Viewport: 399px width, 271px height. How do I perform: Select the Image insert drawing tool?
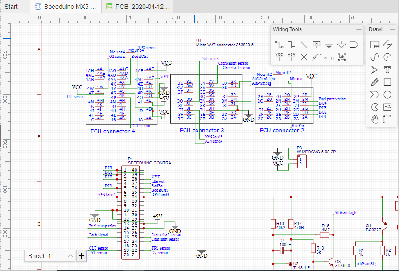coord(387,107)
